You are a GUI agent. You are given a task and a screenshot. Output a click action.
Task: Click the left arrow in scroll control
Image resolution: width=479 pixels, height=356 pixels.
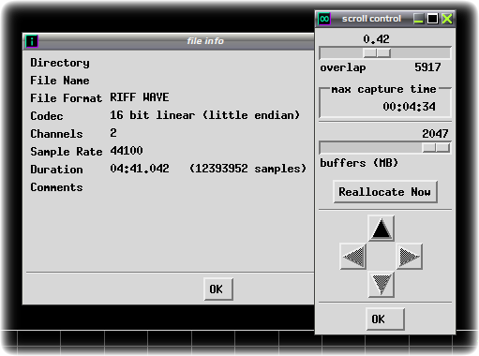pyautogui.click(x=353, y=257)
